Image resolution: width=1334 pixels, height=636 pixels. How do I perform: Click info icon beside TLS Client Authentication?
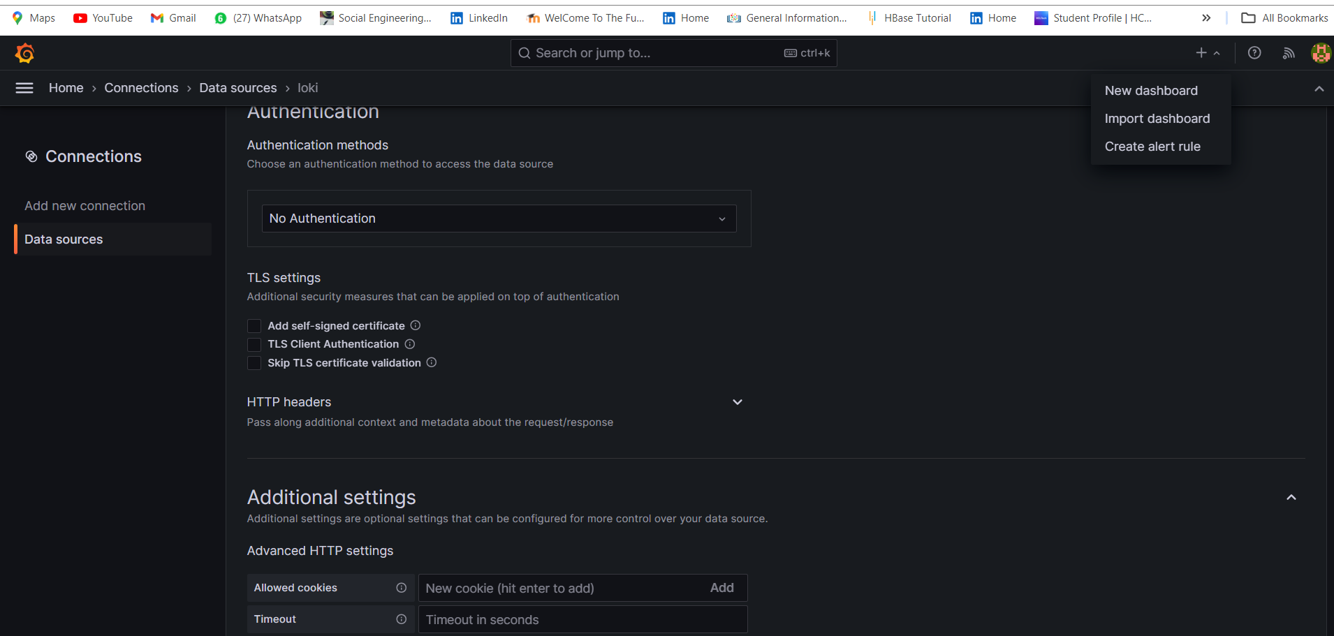click(410, 344)
